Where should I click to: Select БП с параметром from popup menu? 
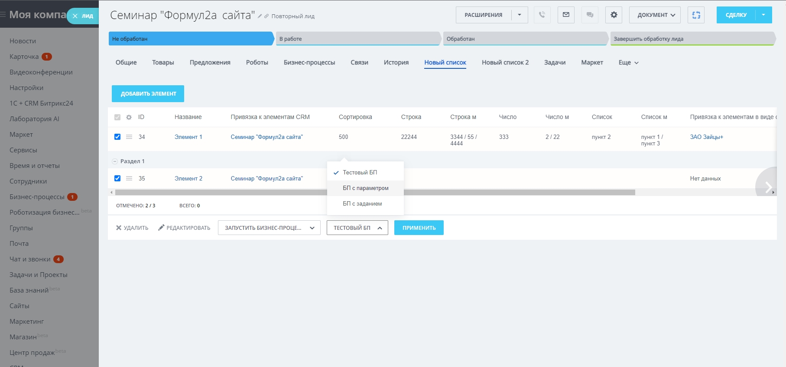pos(365,188)
